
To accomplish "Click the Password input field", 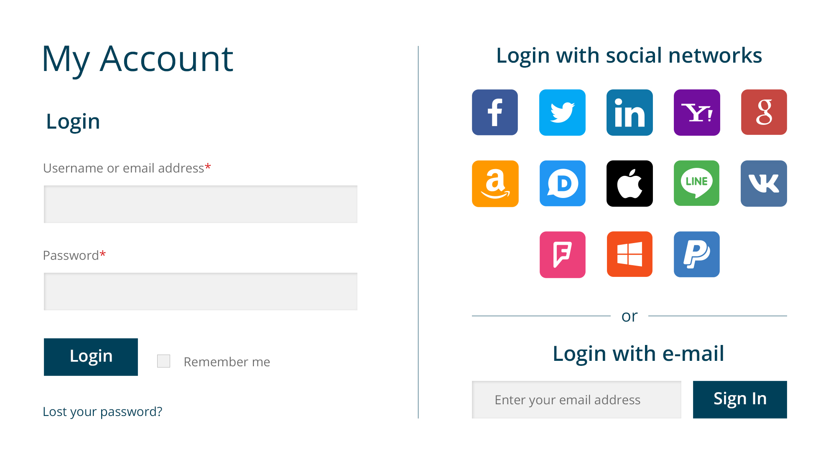I will click(x=200, y=291).
